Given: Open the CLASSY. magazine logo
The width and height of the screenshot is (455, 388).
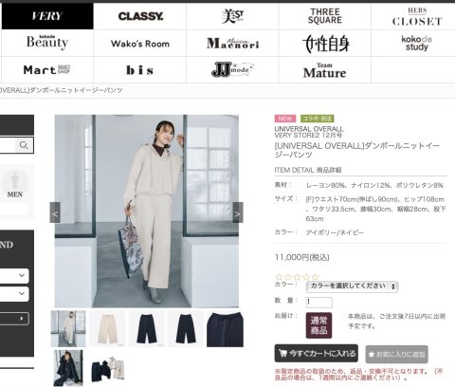Looking at the screenshot, I should (140, 16).
